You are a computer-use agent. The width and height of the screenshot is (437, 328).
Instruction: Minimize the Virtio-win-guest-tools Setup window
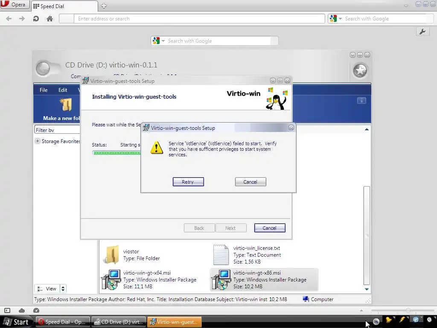pyautogui.click(x=273, y=81)
